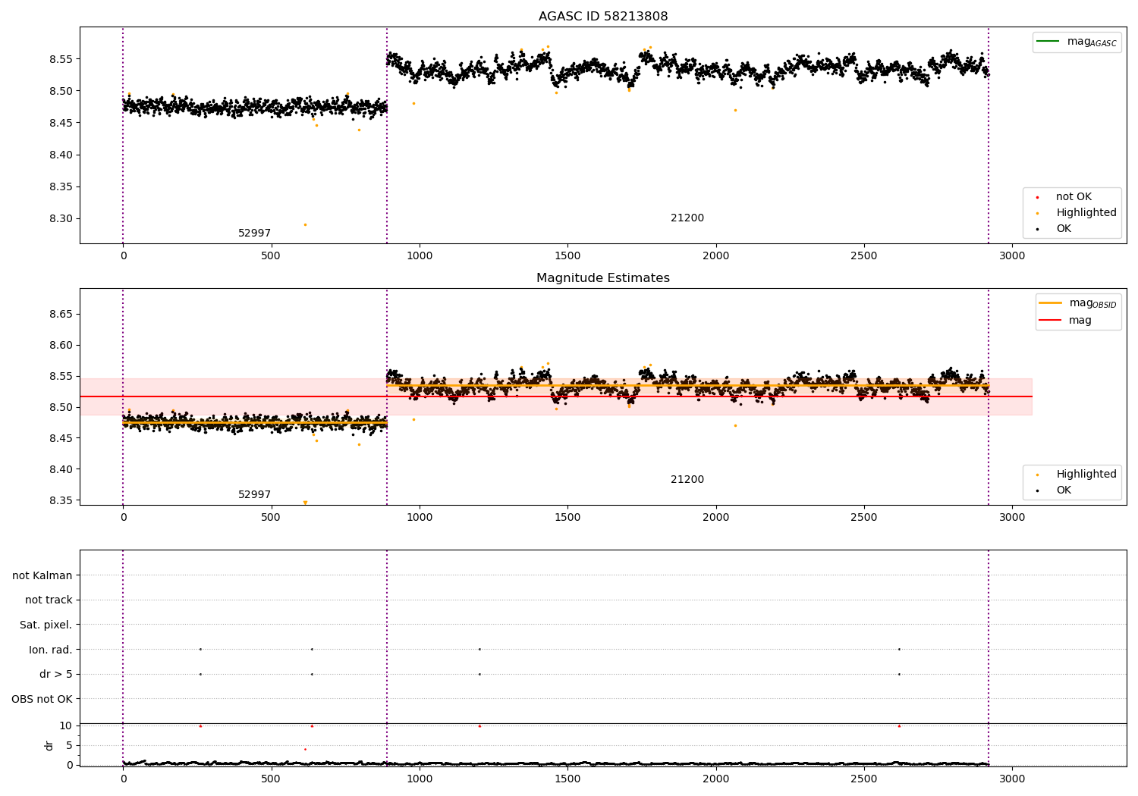1138x796 pixels.
Task: Click the 'Magnitude Estimates' plot title
Action: [x=603, y=278]
